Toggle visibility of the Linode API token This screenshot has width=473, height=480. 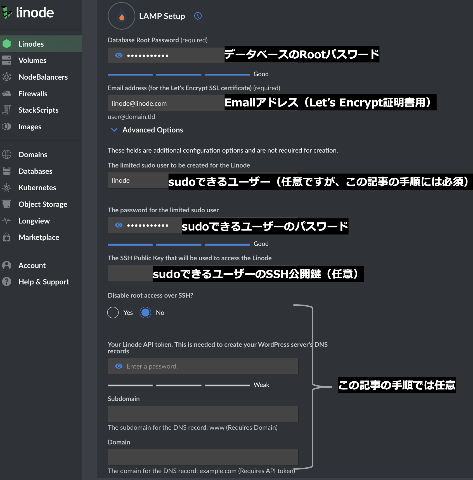point(119,366)
